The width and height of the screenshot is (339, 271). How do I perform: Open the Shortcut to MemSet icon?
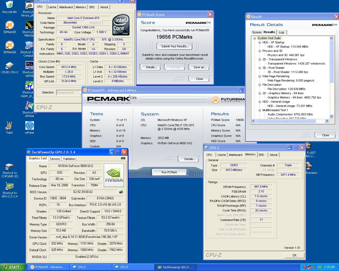coord(29,29)
